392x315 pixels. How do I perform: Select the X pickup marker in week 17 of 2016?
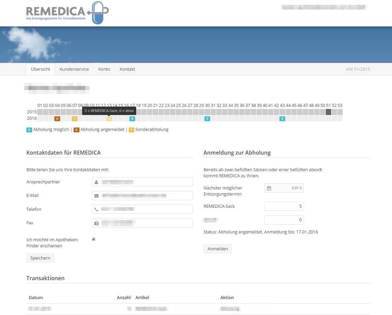pos(132,119)
